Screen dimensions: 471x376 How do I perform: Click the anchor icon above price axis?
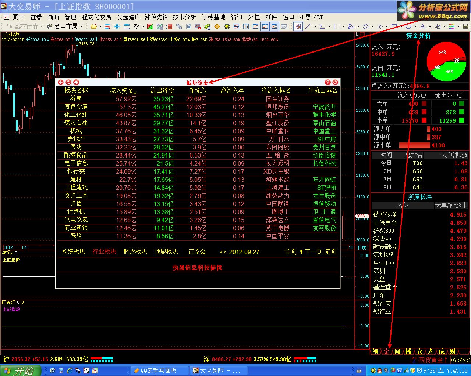click(356, 34)
